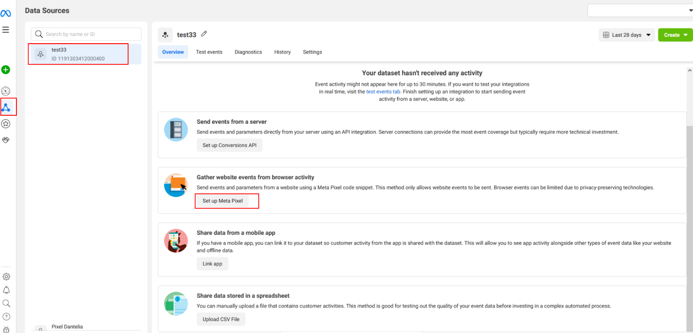Switch to the Test events tab
The width and height of the screenshot is (693, 333).
209,52
